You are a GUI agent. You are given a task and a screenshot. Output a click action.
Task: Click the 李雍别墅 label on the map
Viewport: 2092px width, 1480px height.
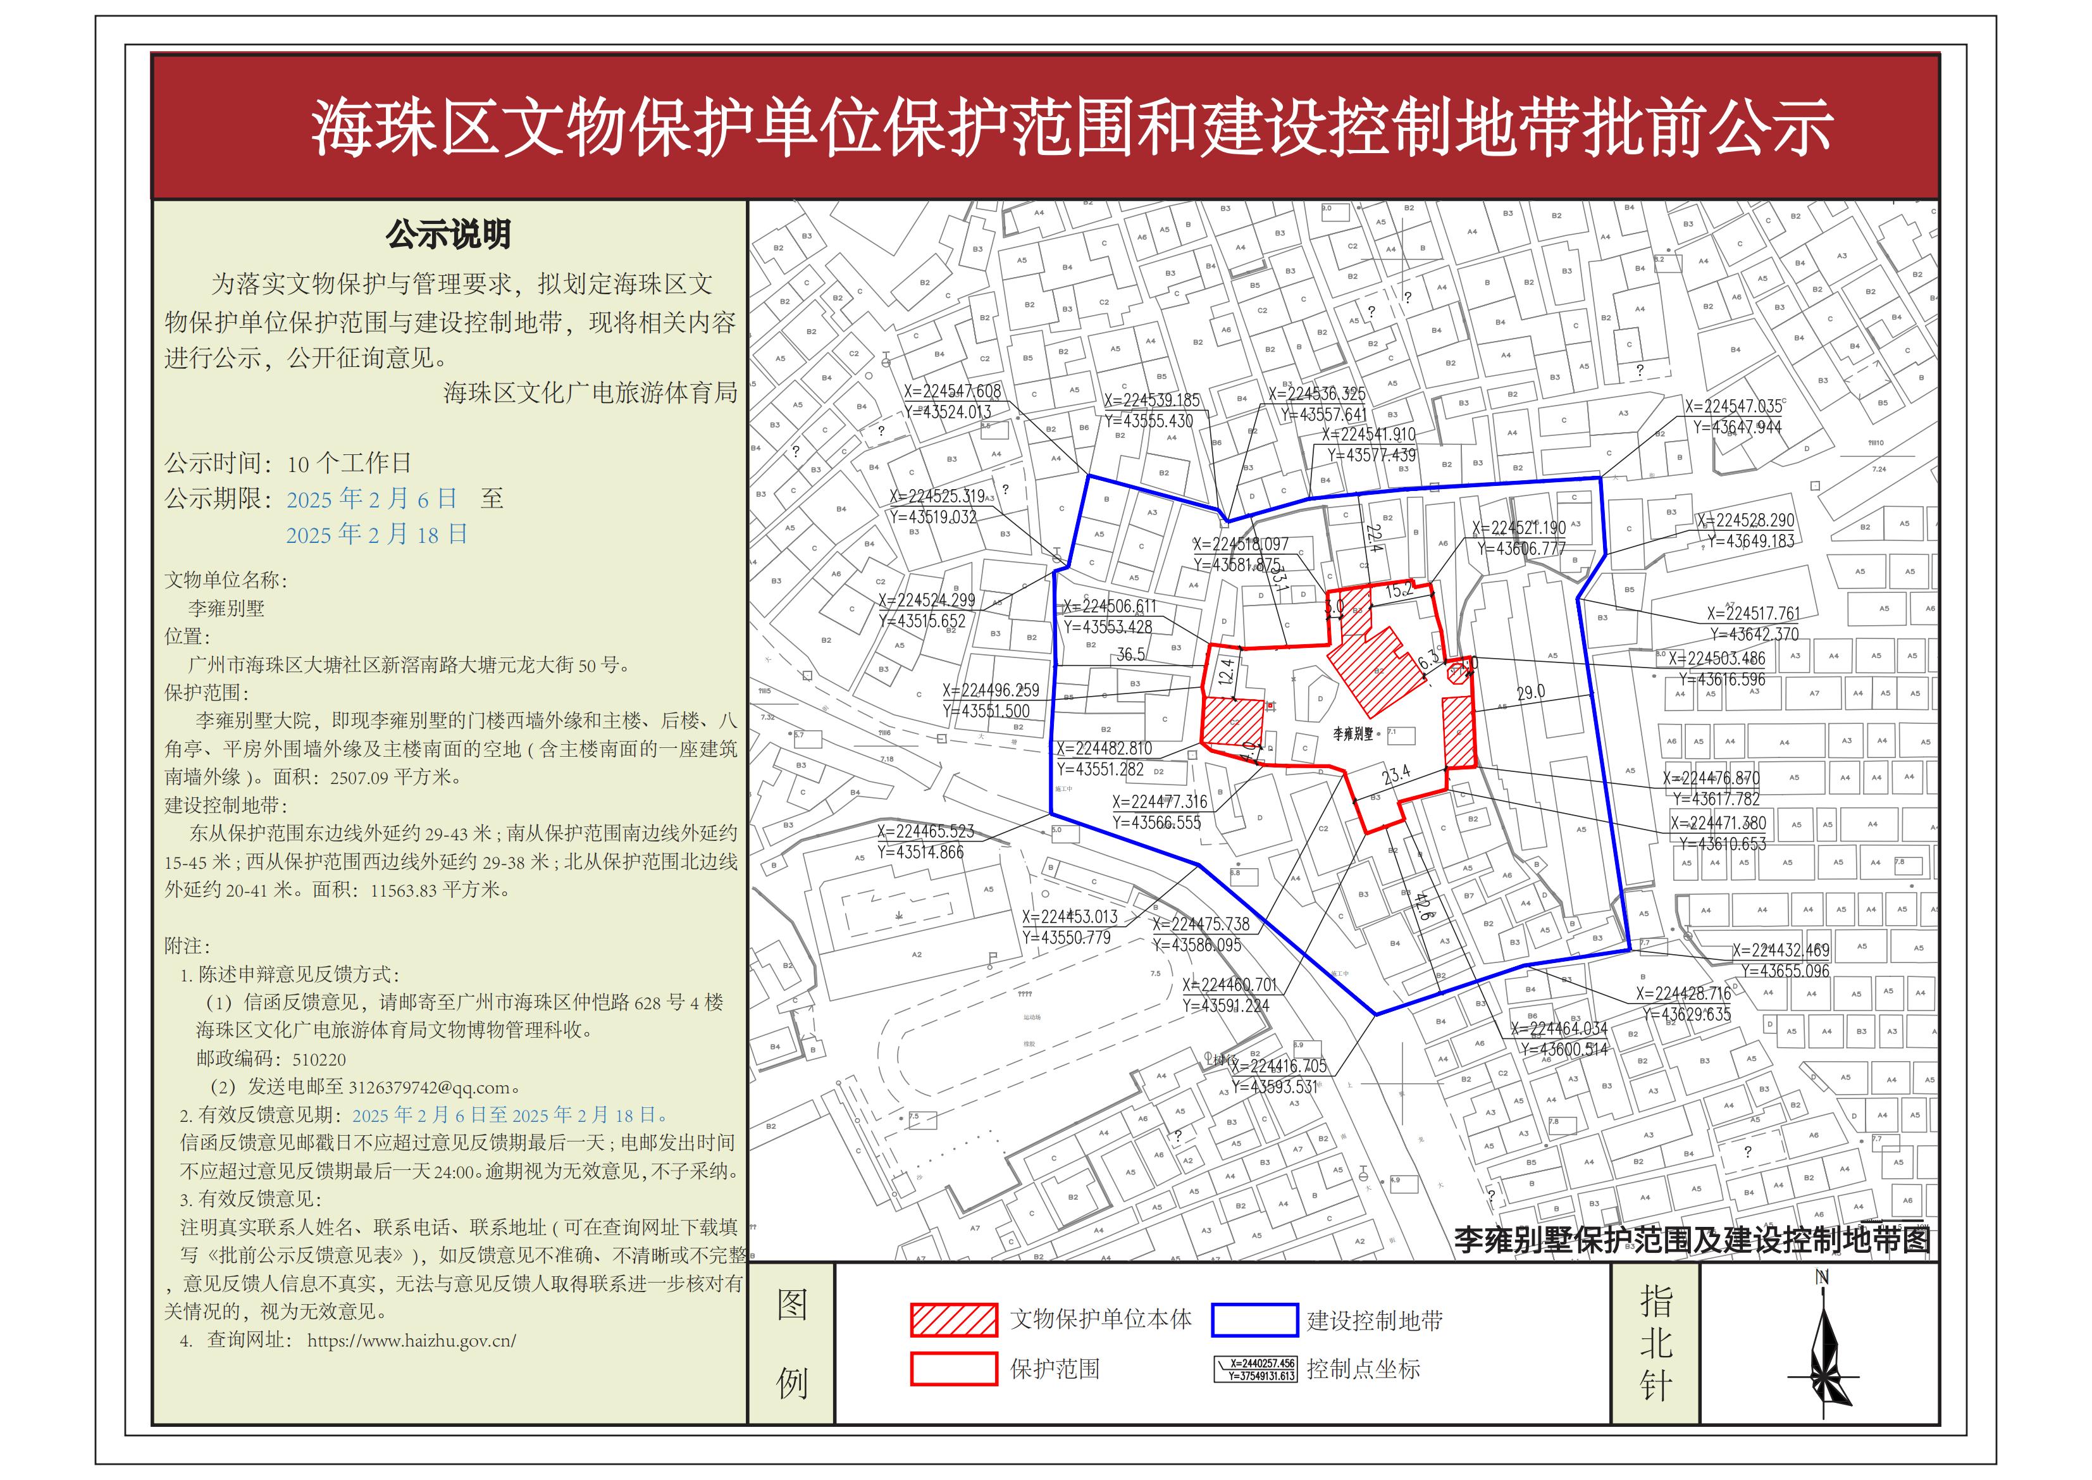(x=1352, y=733)
